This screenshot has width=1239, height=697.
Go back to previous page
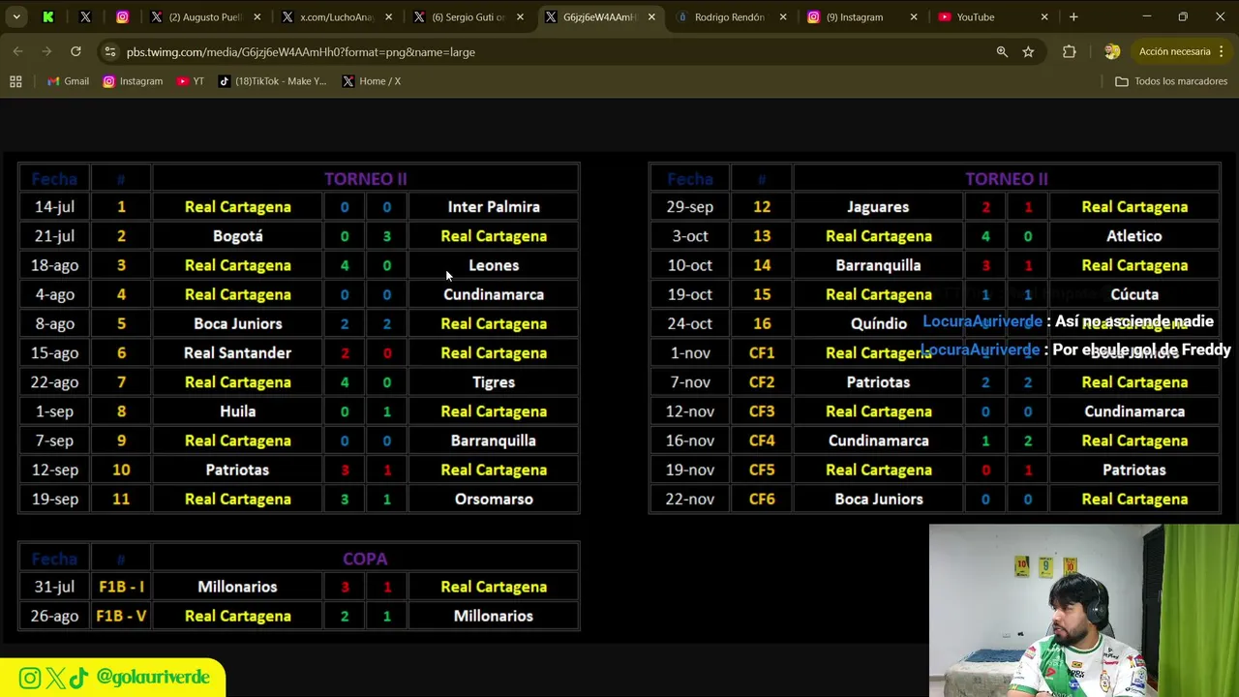[18, 51]
